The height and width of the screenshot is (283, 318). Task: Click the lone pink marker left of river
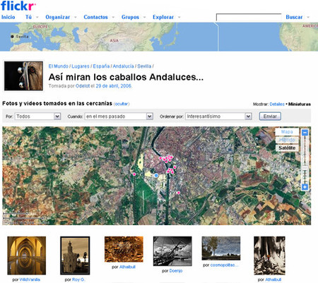click(134, 174)
